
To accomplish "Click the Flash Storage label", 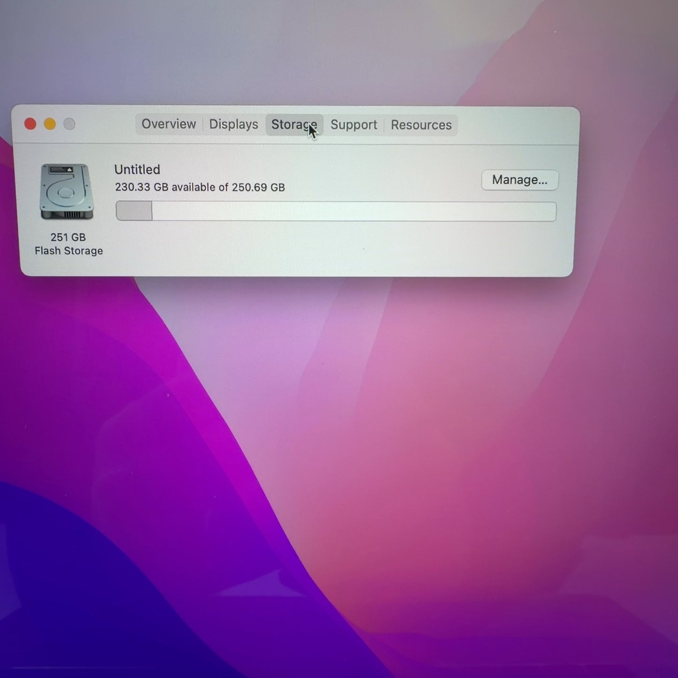I will [69, 251].
